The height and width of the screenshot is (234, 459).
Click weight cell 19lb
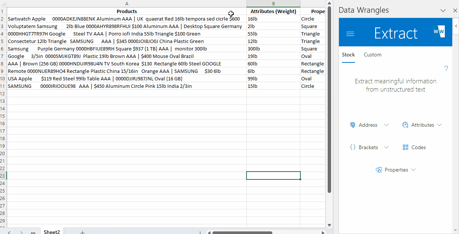tap(273, 56)
